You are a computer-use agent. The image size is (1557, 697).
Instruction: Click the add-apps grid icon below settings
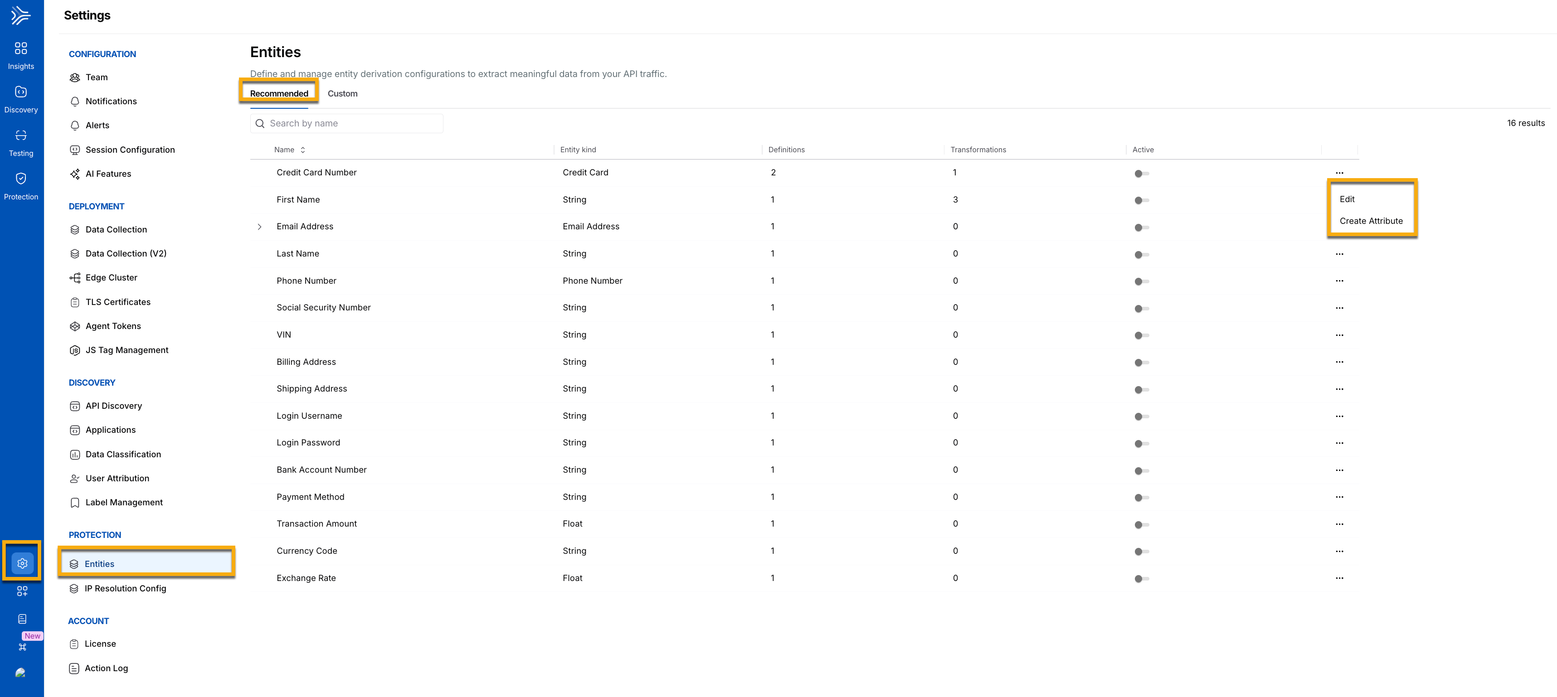click(x=22, y=591)
